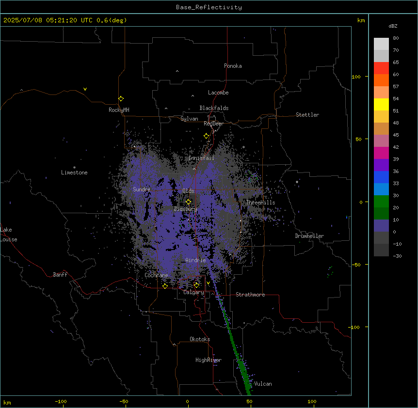Click the -30 value on the dBZ legend
418x408 pixels.
[x=397, y=256]
